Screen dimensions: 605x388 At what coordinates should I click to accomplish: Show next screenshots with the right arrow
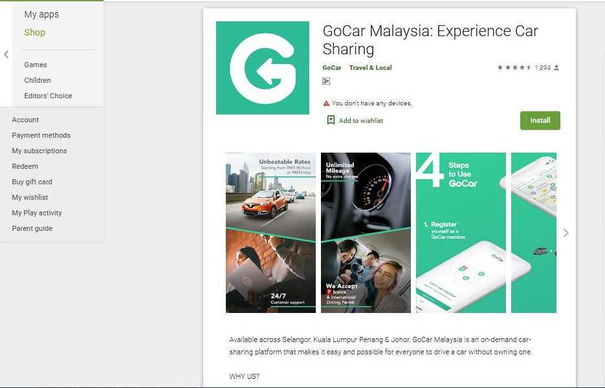pyautogui.click(x=566, y=233)
